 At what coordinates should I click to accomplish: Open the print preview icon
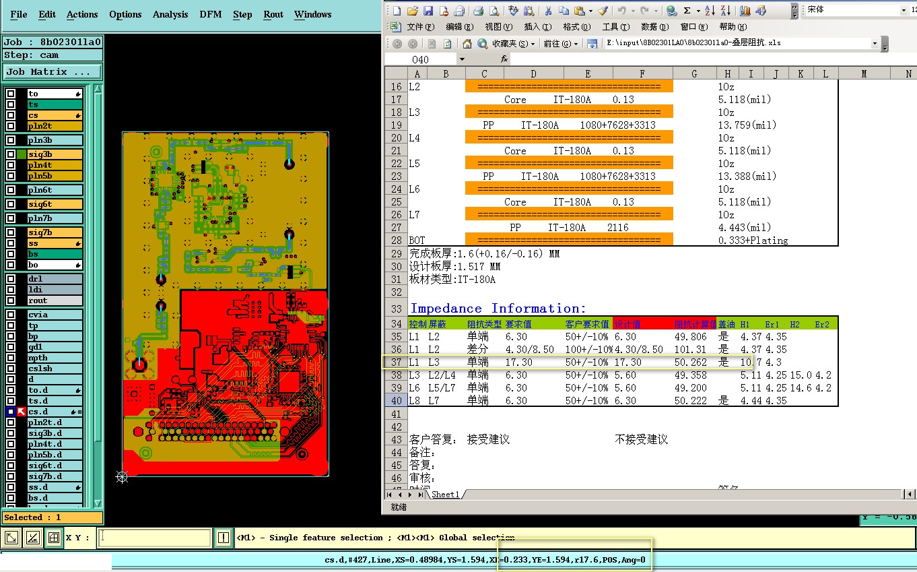click(x=494, y=10)
